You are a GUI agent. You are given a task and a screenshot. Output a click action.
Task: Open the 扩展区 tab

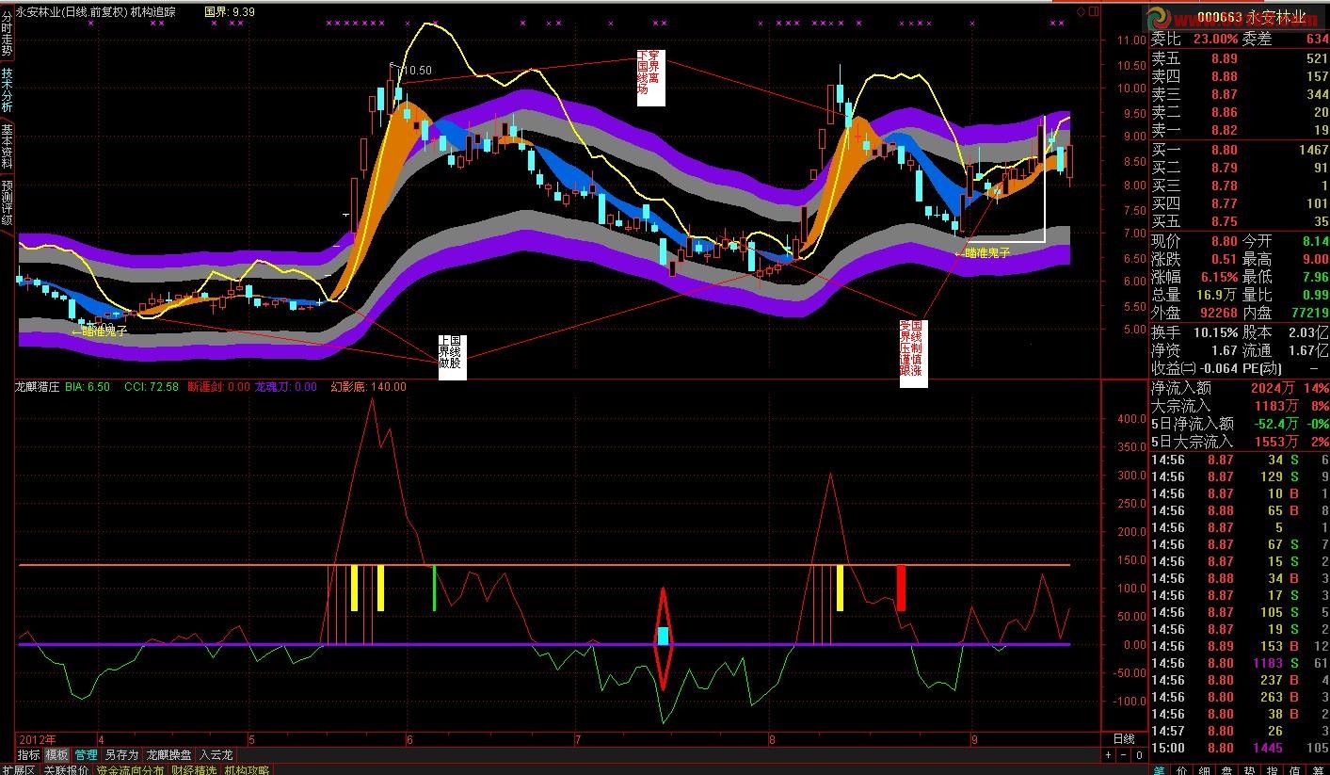pos(17,769)
